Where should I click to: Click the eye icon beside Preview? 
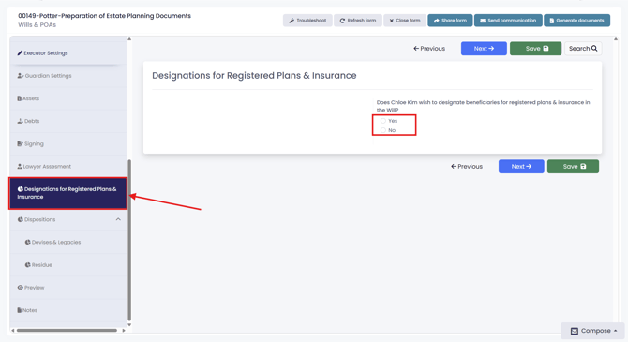tap(20, 288)
